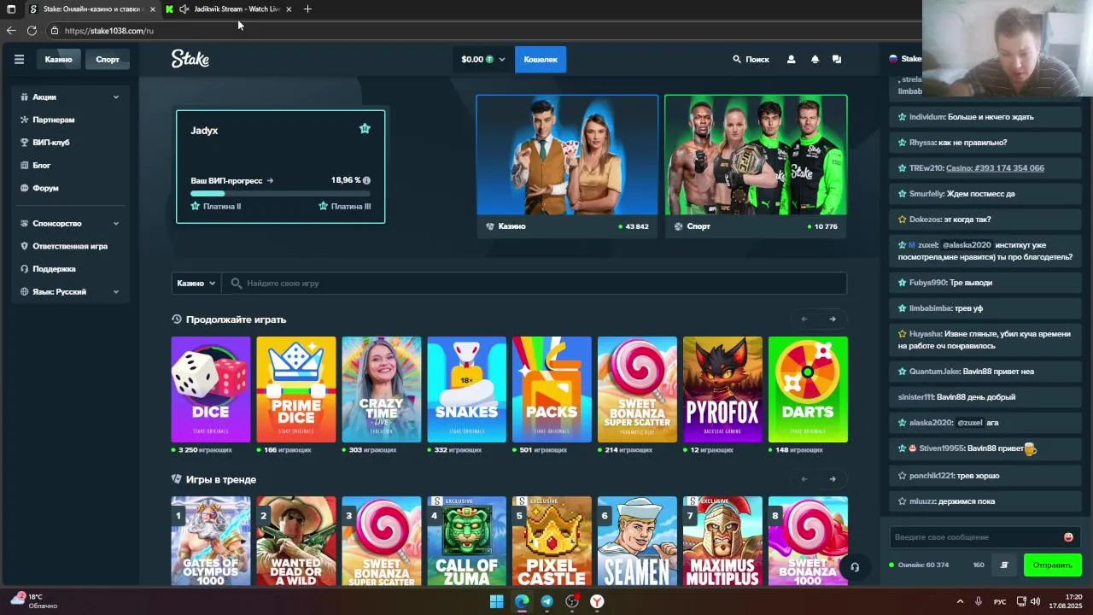Click the Stake logo
The width and height of the screenshot is (1093, 615).
190,59
